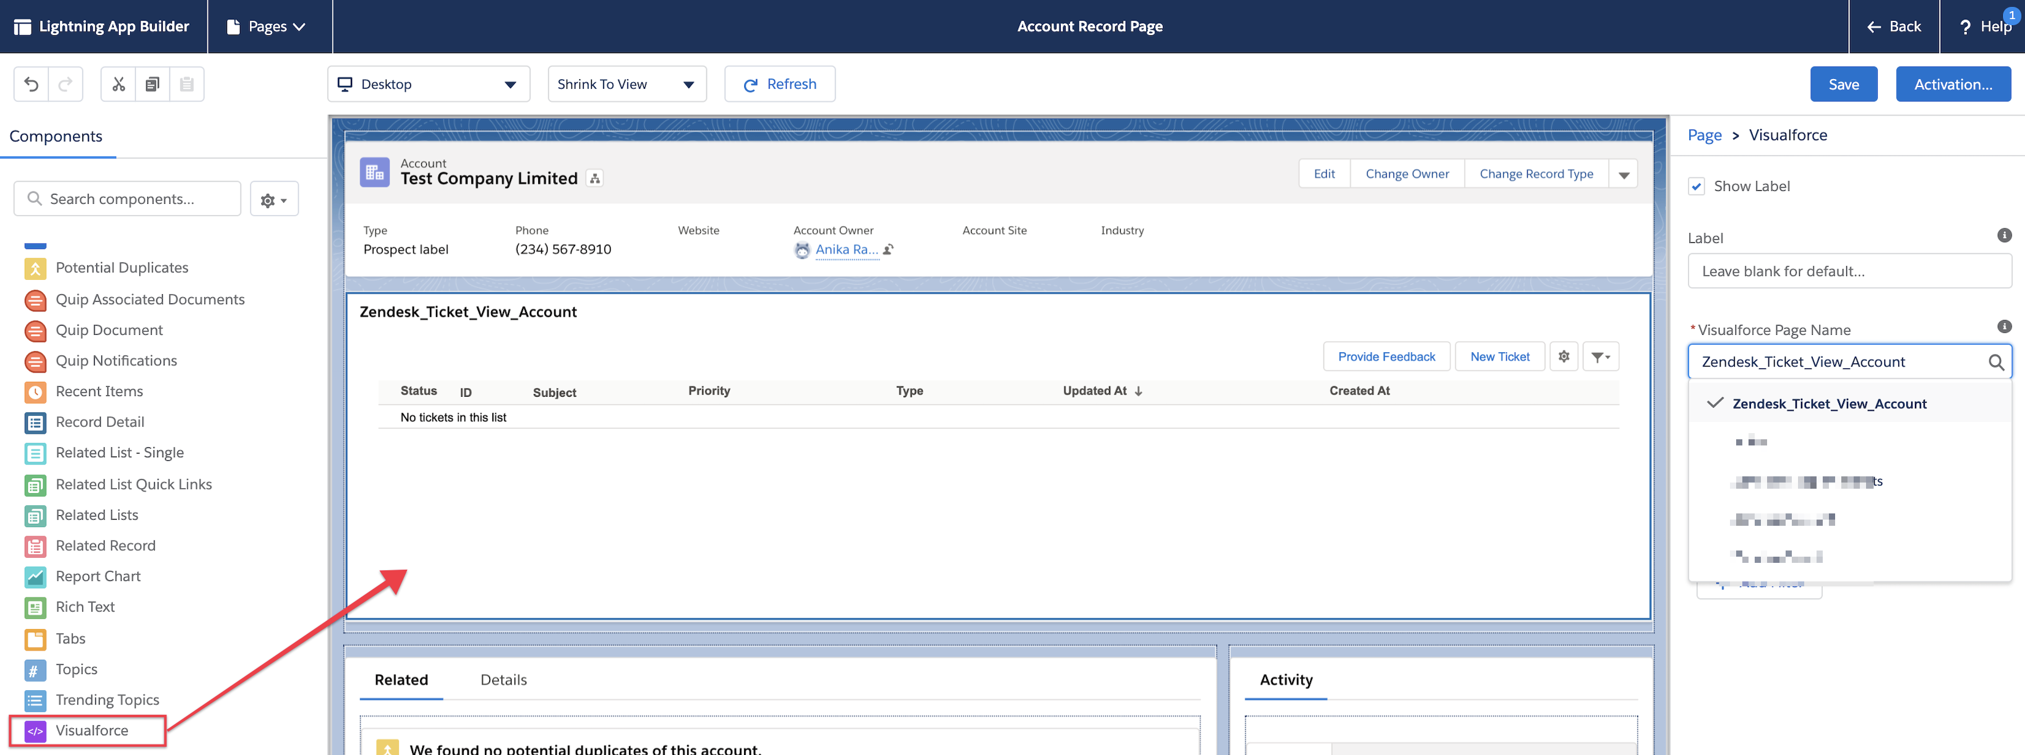The width and height of the screenshot is (2025, 755).
Task: Click the Lightning App Builder header item
Action: [x=102, y=27]
